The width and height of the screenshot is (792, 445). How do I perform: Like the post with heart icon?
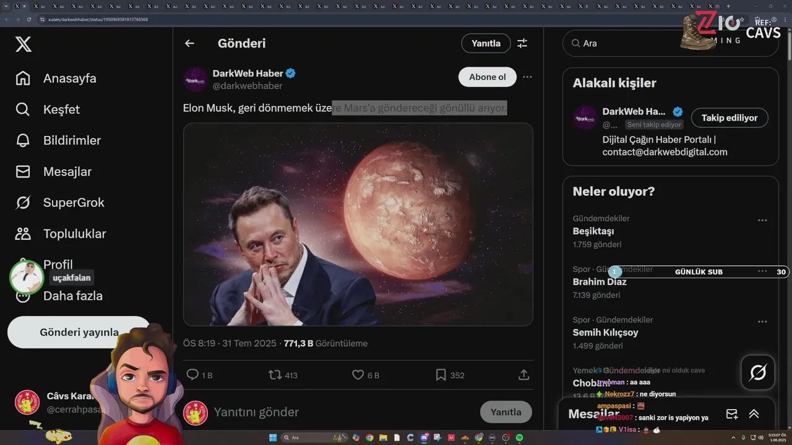(x=358, y=375)
